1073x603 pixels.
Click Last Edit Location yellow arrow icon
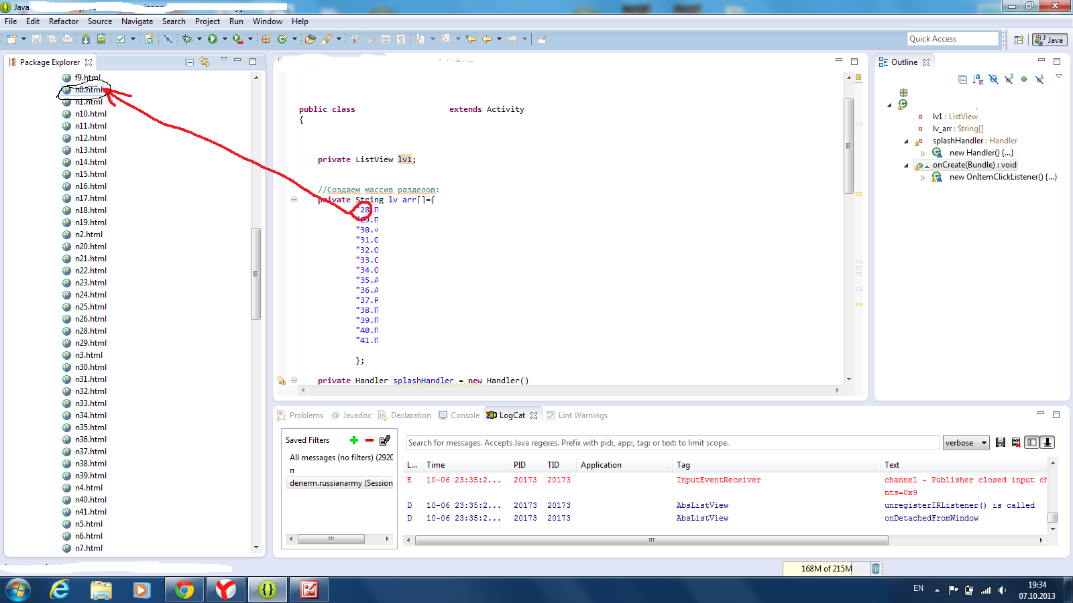click(x=471, y=40)
